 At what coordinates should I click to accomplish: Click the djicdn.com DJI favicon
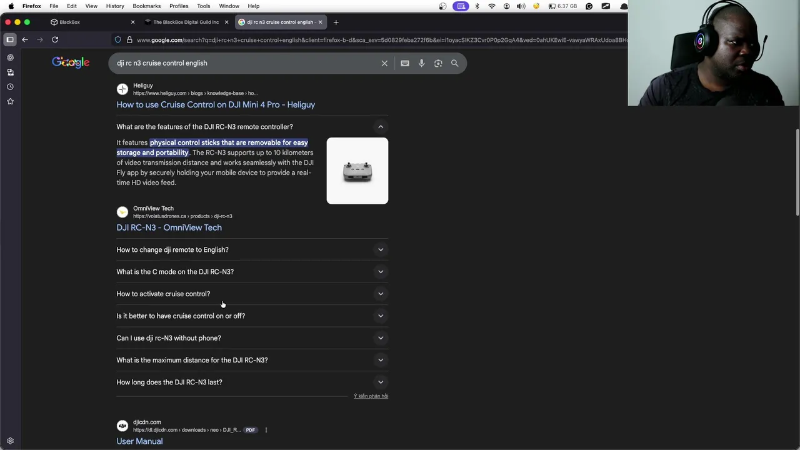click(122, 426)
